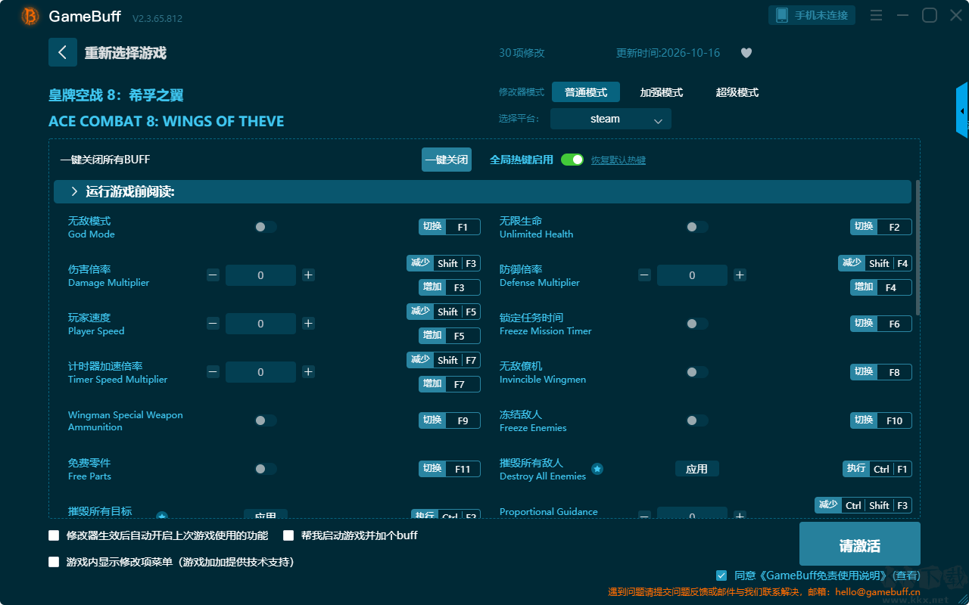Toggle Freeze Enemies switch
The image size is (969, 605).
(697, 420)
